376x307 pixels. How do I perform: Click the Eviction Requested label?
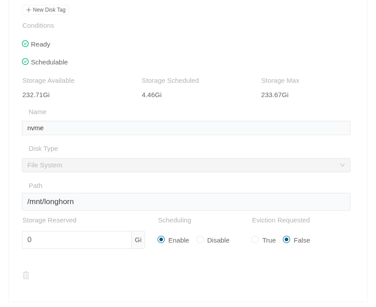click(281, 220)
